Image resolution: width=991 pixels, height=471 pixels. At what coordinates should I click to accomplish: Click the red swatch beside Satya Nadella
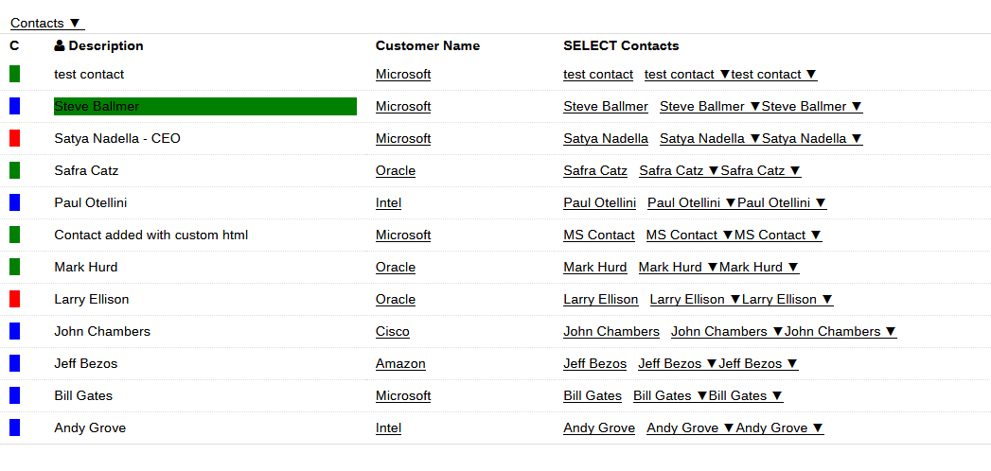(14, 138)
